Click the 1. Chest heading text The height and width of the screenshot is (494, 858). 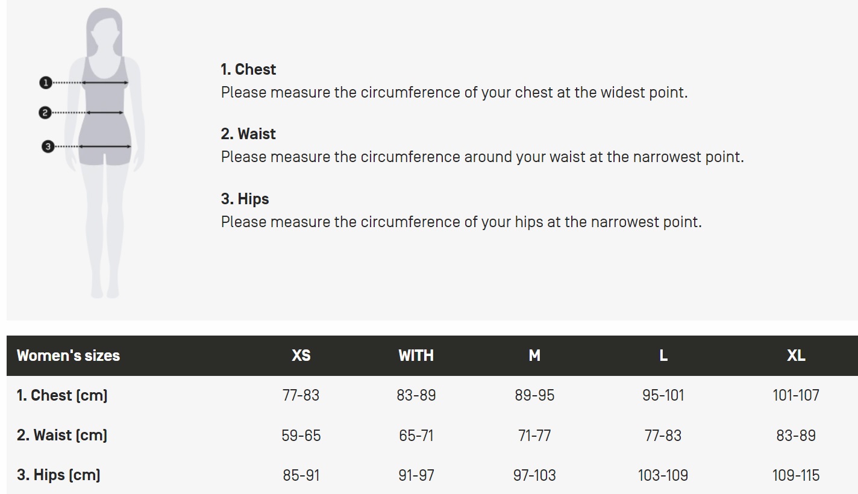click(248, 69)
